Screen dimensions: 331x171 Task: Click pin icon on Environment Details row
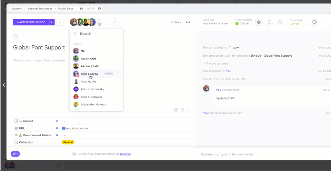pyautogui.click(x=57, y=135)
